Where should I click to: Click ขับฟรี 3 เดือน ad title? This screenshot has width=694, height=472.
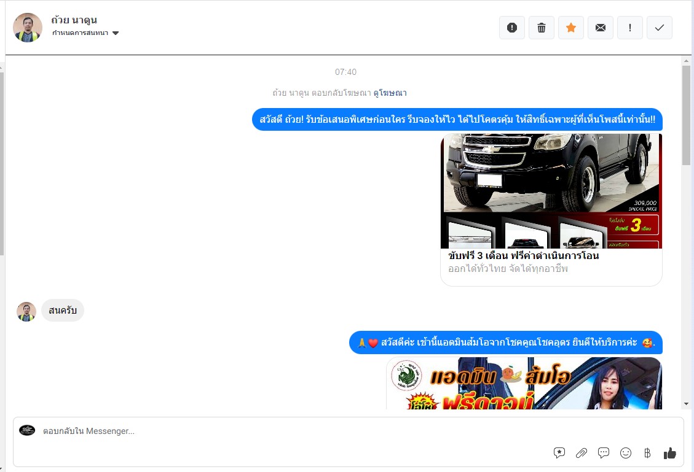click(x=523, y=255)
